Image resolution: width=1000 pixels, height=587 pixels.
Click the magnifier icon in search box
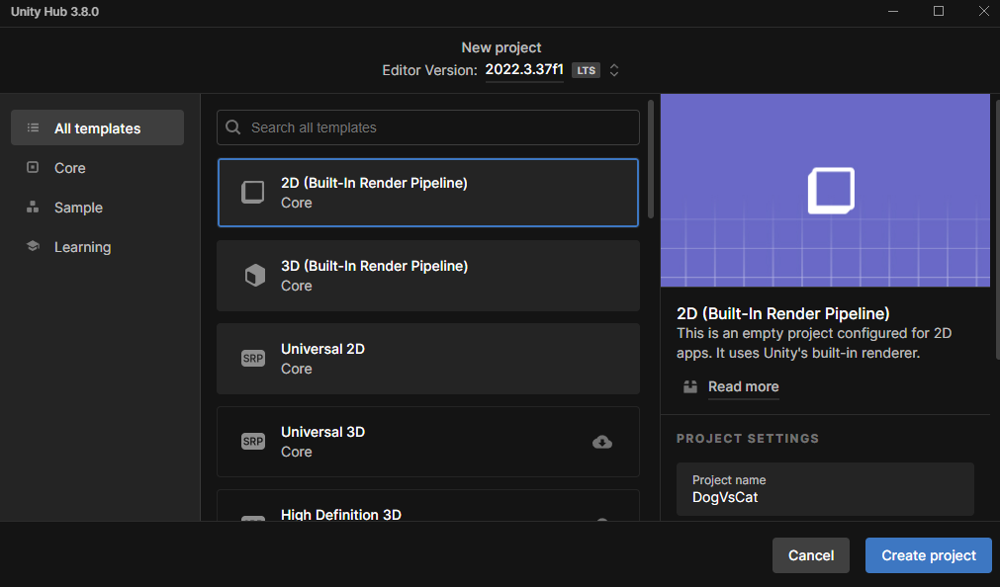coord(233,127)
